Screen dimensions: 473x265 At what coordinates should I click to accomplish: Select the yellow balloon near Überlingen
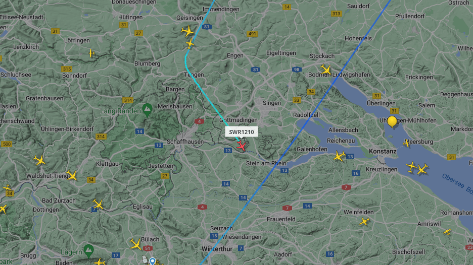(392, 121)
